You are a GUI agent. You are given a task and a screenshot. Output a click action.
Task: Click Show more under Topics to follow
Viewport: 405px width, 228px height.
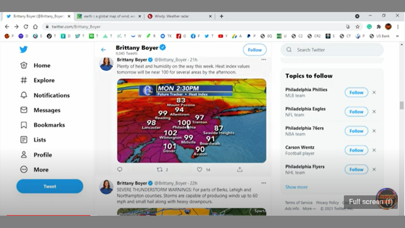click(x=296, y=187)
